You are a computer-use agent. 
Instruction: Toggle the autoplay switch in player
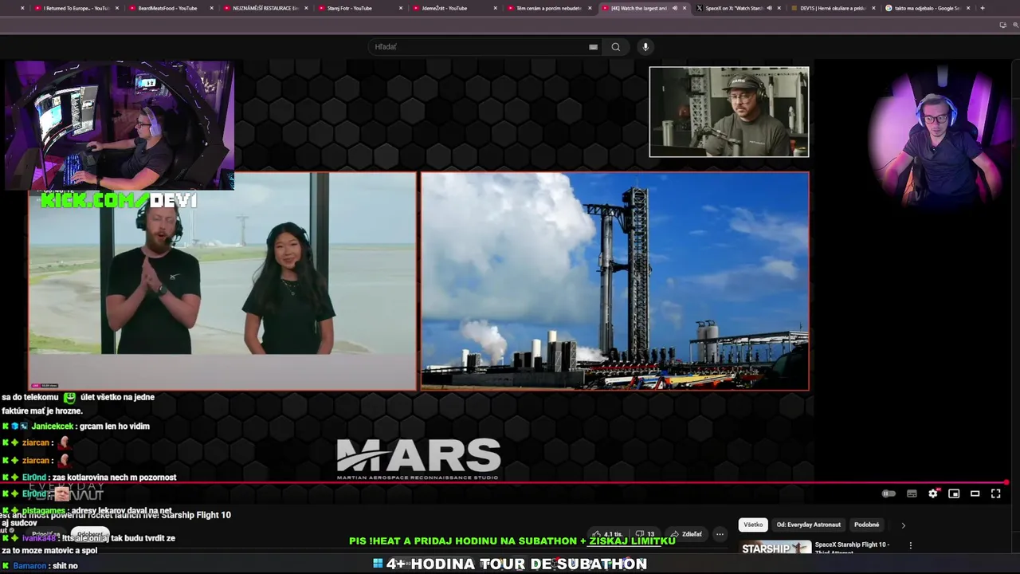[889, 493]
